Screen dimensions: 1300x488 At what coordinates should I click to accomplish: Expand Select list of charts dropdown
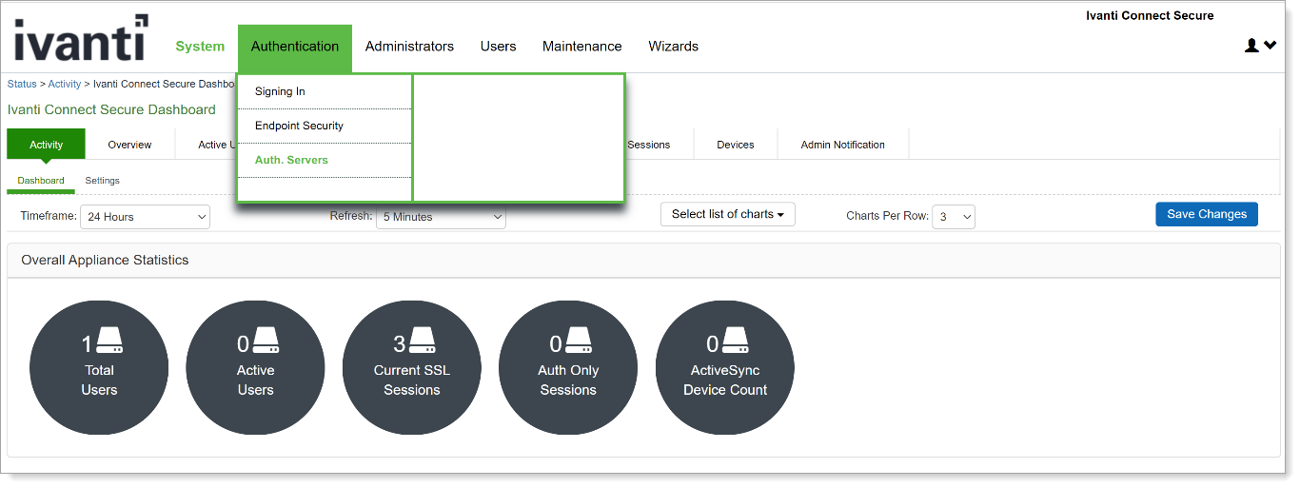click(x=727, y=214)
